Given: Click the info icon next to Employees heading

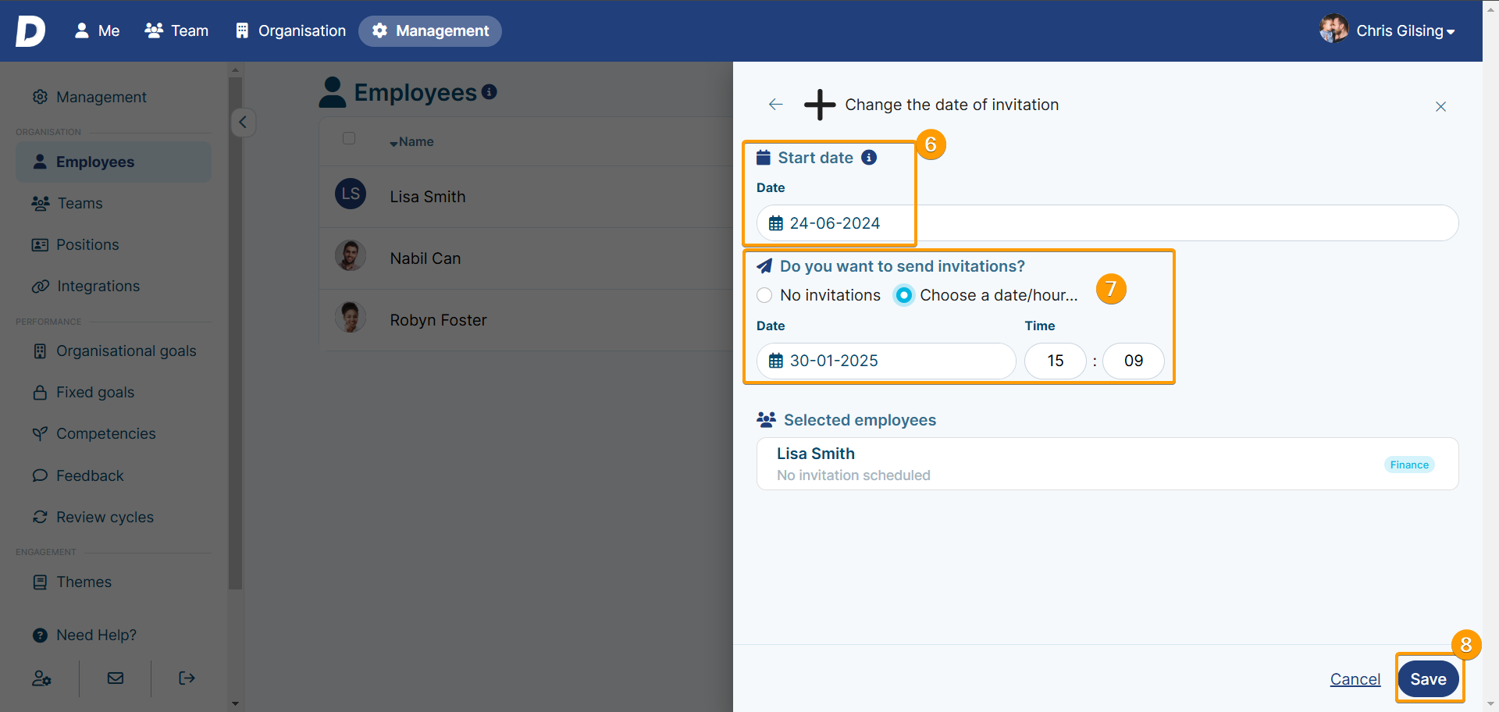Looking at the screenshot, I should pos(490,92).
